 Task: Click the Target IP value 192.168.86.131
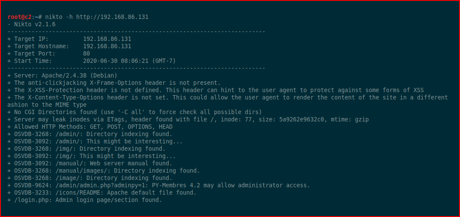(107, 39)
